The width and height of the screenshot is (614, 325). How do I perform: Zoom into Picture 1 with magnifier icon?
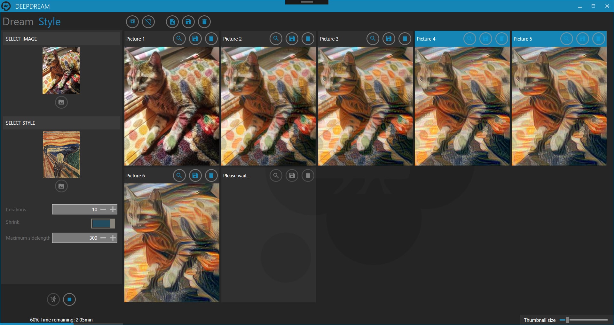179,39
